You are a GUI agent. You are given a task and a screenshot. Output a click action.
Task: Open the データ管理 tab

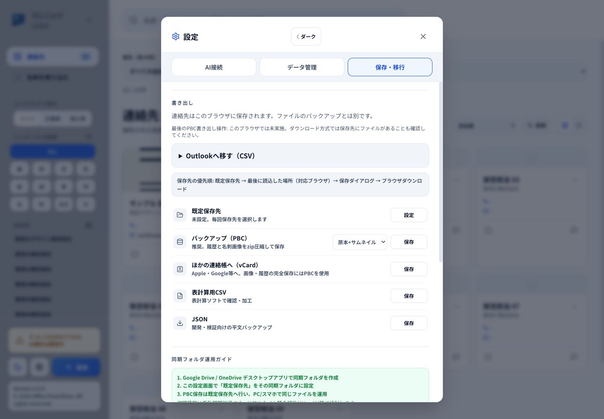coord(302,67)
